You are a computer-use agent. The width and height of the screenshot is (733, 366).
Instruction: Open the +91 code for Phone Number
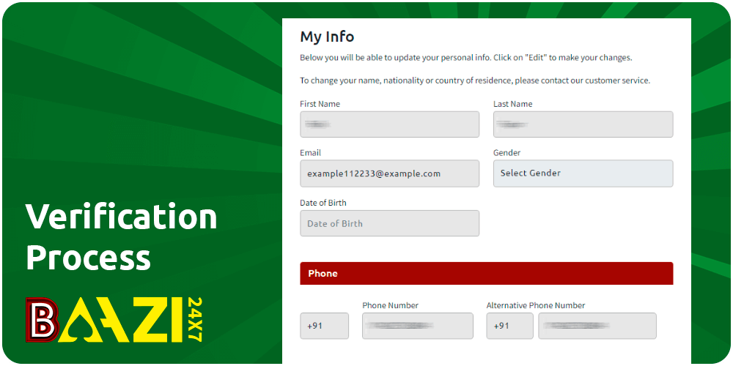[x=324, y=326]
